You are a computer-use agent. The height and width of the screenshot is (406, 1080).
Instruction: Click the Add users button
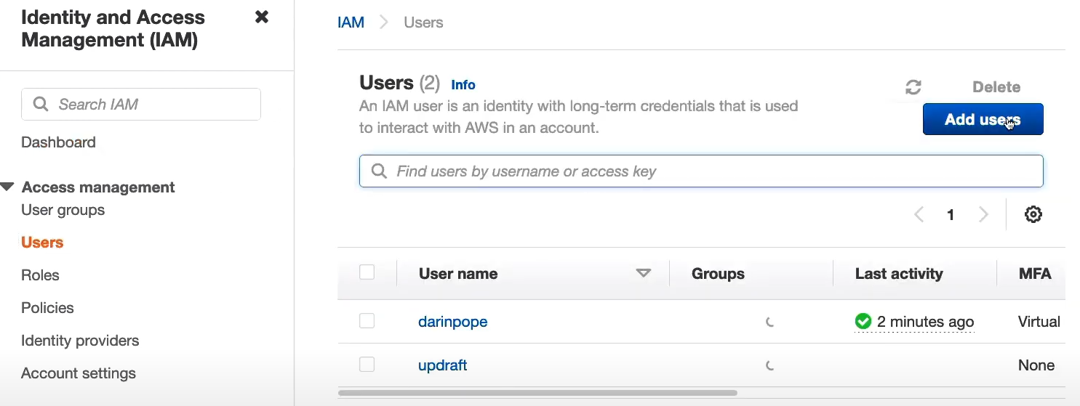(983, 120)
